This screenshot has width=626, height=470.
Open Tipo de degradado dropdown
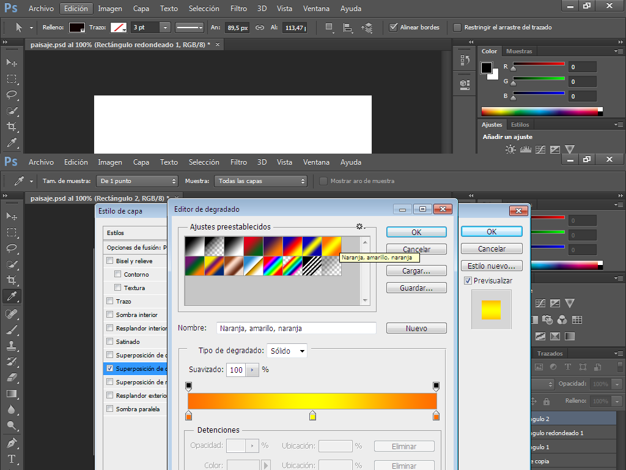pyautogui.click(x=287, y=351)
